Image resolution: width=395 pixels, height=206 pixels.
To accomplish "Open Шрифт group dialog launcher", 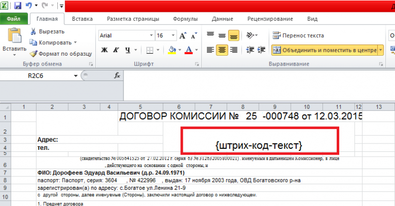I will point(197,65).
